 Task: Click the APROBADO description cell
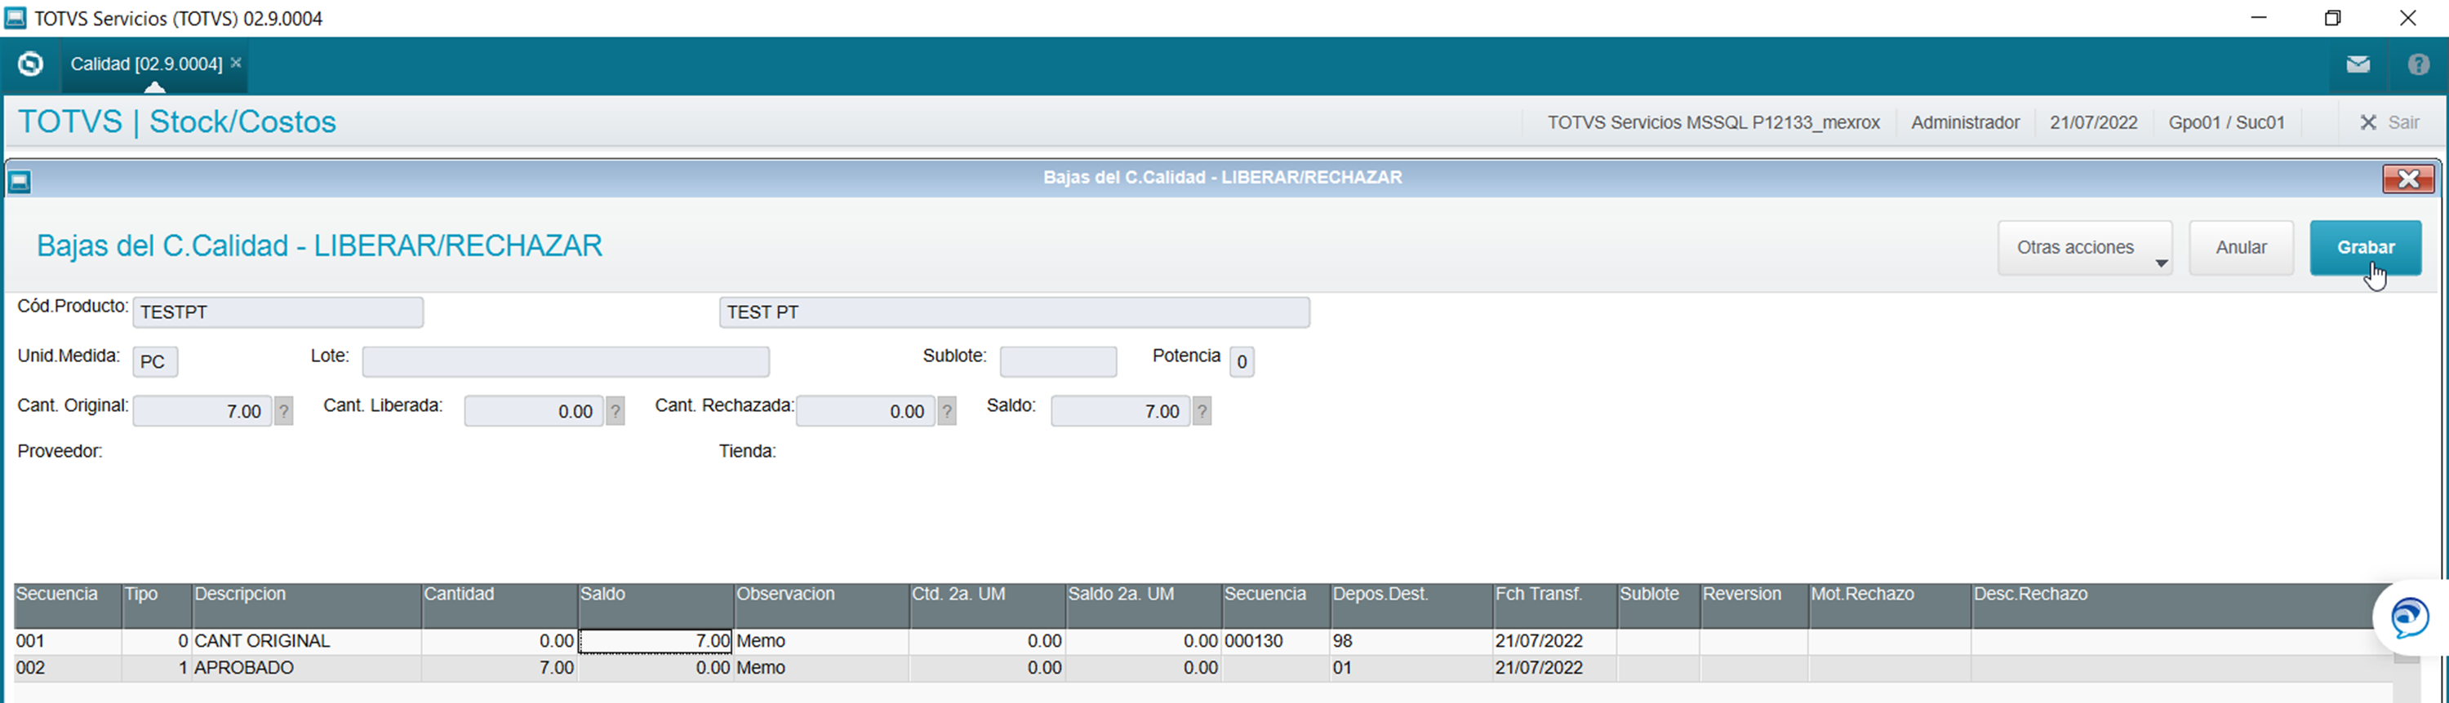[306, 668]
